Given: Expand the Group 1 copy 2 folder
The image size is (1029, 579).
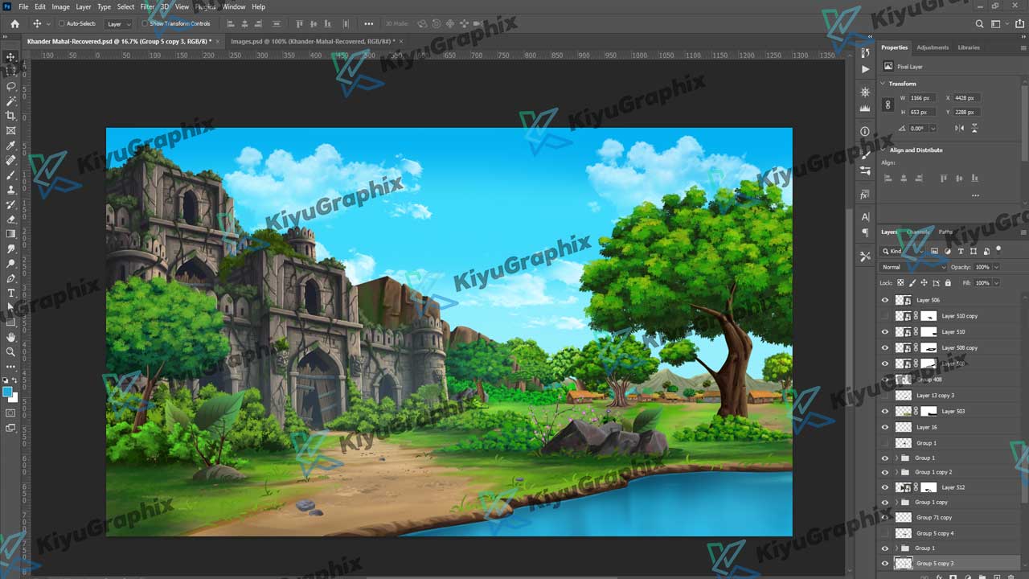Looking at the screenshot, I should 896,472.
